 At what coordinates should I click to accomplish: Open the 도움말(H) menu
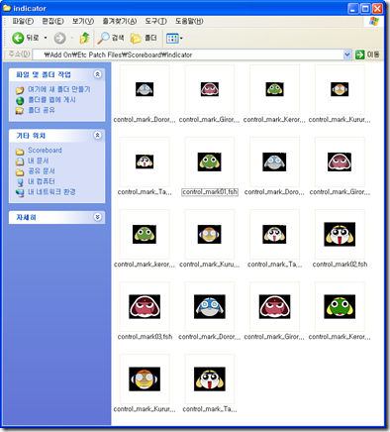189,22
